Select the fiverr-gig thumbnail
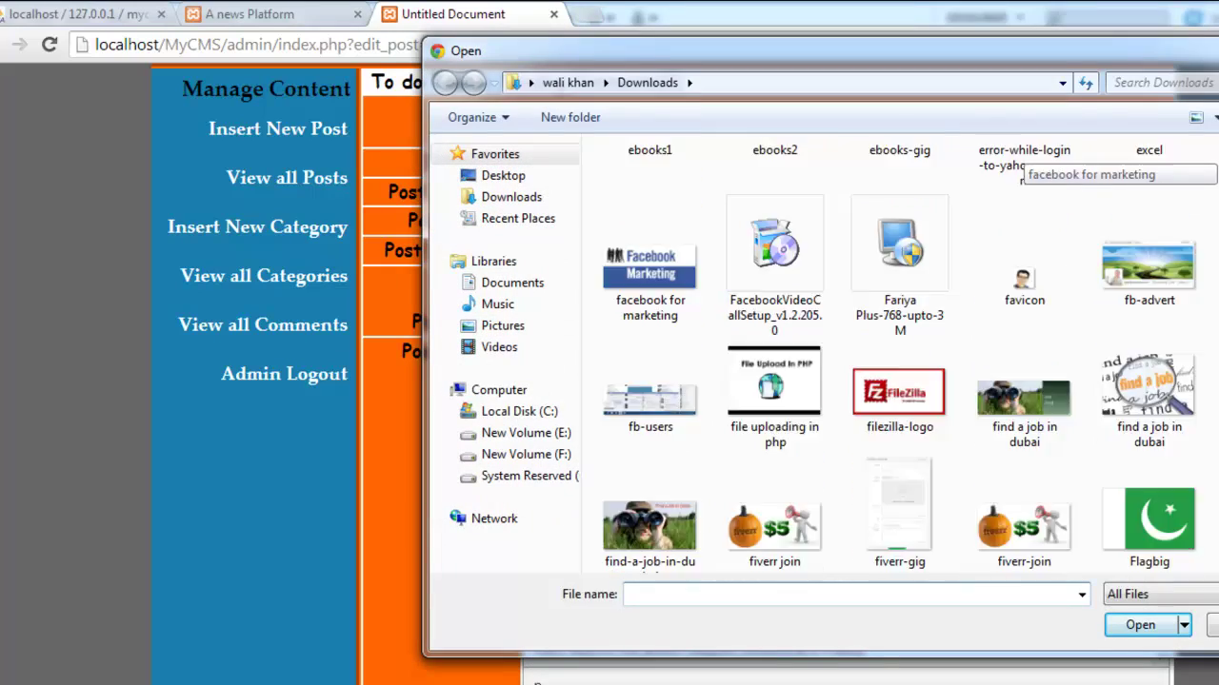 (899, 504)
